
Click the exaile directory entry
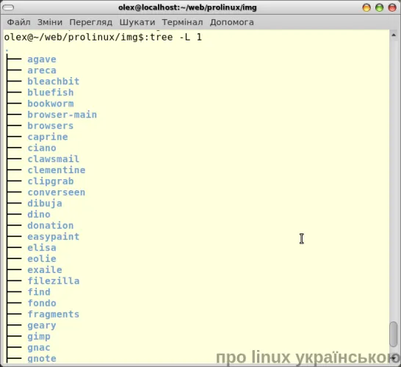click(x=45, y=270)
